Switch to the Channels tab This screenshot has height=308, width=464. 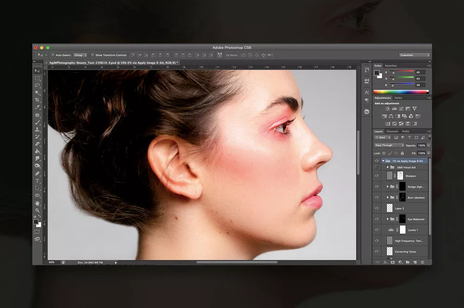(x=392, y=131)
